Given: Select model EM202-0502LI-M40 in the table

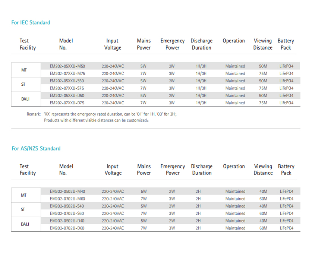Looking at the screenshot, I should pyautogui.click(x=67, y=191).
